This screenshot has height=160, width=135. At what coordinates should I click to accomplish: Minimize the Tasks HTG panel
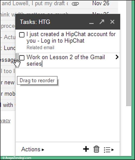coord(91,23)
